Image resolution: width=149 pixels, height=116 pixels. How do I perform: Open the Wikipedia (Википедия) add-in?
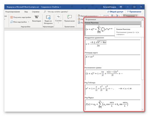(x=36, y=18)
